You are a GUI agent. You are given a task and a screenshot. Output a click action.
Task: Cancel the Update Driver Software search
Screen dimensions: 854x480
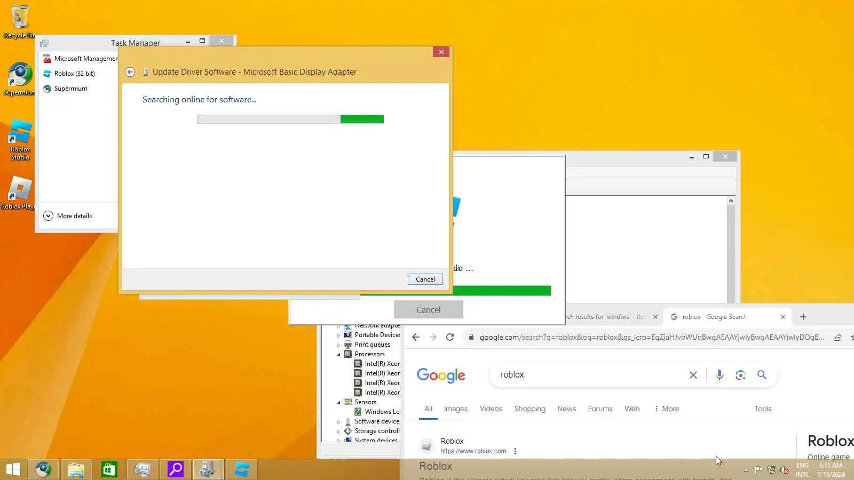coord(425,279)
